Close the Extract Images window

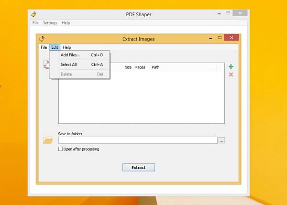point(232,37)
